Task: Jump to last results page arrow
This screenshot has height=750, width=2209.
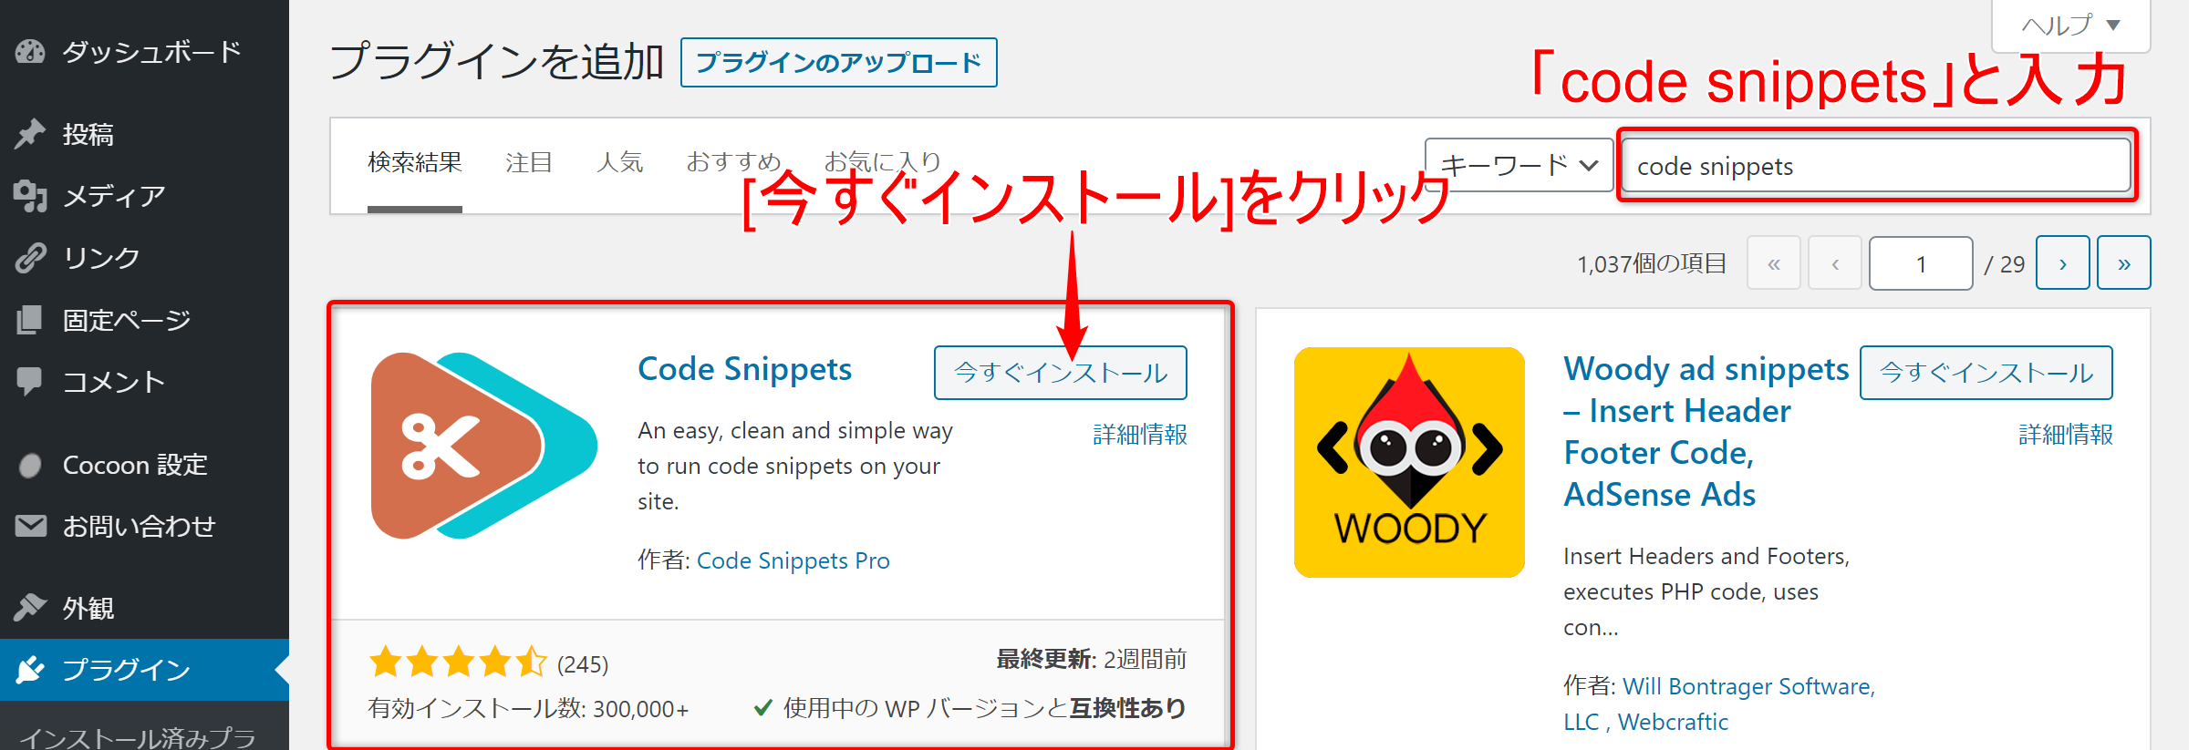Action: pyautogui.click(x=2123, y=263)
